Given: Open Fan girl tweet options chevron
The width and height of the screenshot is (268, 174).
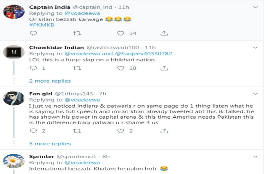Looking at the screenshot, I should pos(255,94).
